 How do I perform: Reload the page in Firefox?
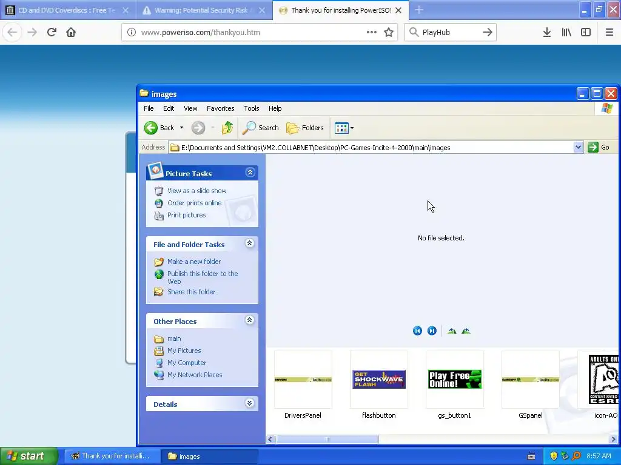(52, 32)
